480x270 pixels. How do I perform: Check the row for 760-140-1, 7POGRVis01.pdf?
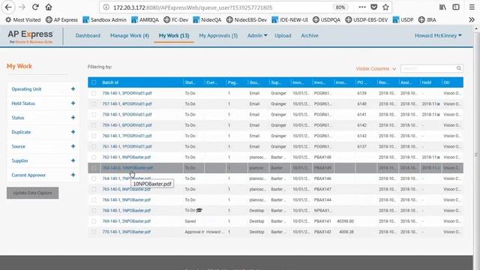coord(94,136)
